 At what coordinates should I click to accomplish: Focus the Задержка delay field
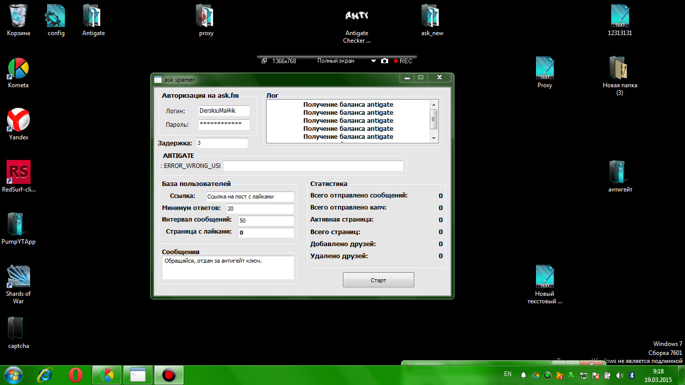(x=222, y=143)
